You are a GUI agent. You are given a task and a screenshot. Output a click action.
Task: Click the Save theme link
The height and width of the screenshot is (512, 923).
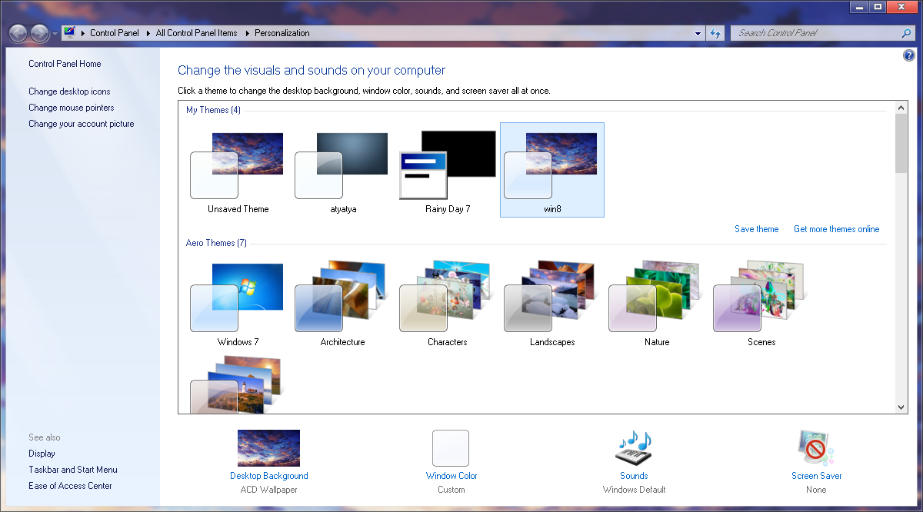click(756, 229)
